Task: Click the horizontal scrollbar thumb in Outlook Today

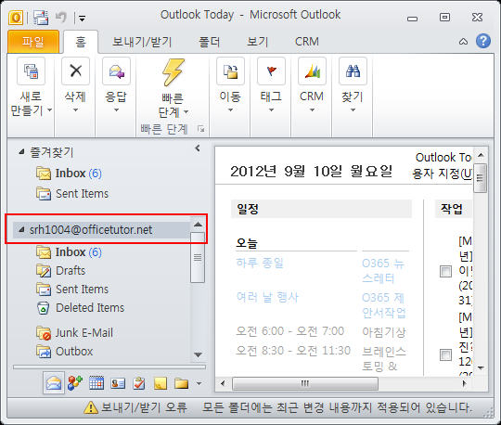Action: coord(305,383)
